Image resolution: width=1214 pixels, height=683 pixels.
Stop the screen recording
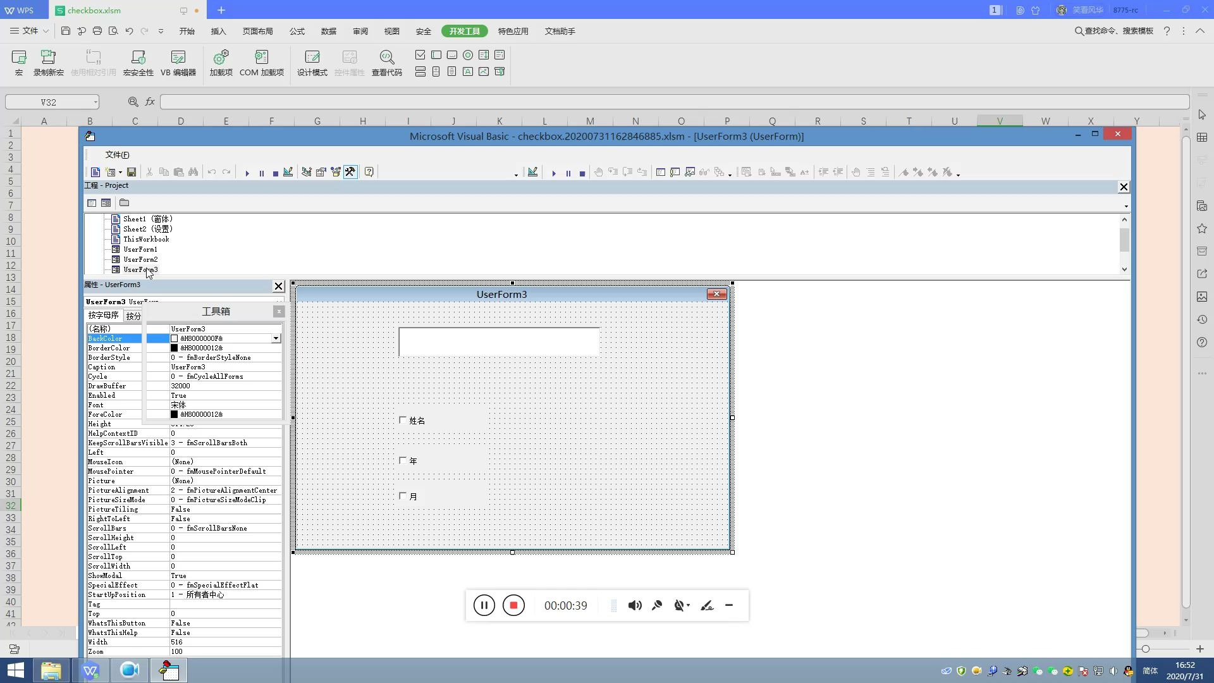(513, 605)
